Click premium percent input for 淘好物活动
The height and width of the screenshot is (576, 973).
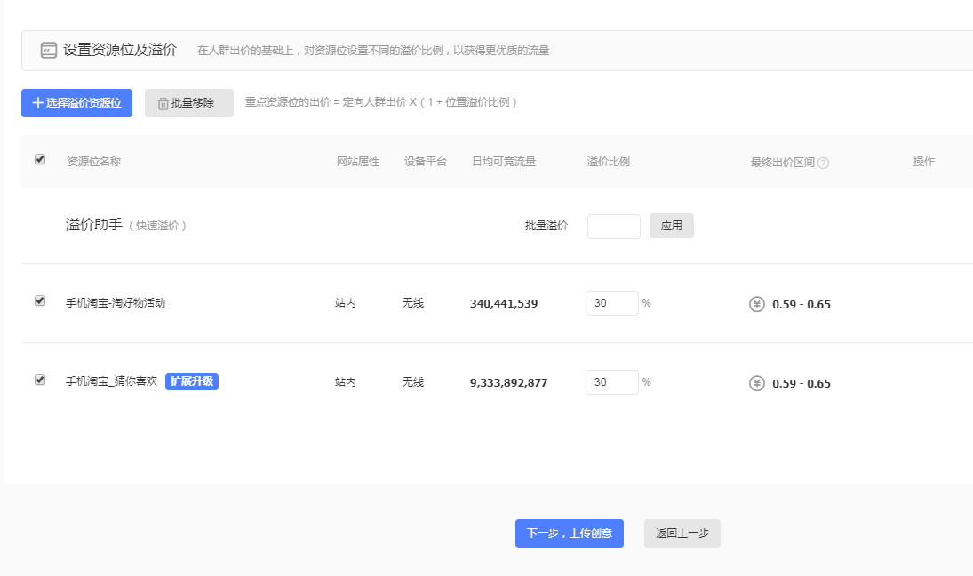(x=611, y=303)
